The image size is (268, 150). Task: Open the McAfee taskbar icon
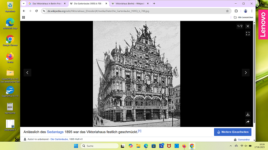pos(169,146)
